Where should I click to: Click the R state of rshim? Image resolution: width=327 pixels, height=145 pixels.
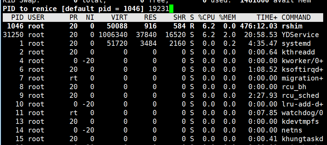[x=192, y=26]
